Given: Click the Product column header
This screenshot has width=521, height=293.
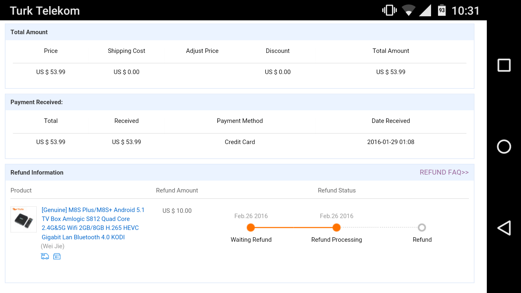Looking at the screenshot, I should click(21, 190).
